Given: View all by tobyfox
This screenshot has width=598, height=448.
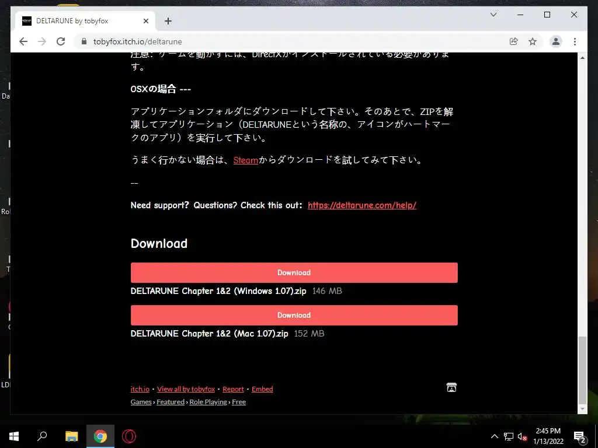Looking at the screenshot, I should click(x=186, y=389).
